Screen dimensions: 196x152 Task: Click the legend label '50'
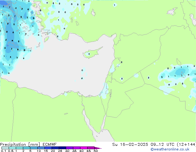click(x=96, y=151)
